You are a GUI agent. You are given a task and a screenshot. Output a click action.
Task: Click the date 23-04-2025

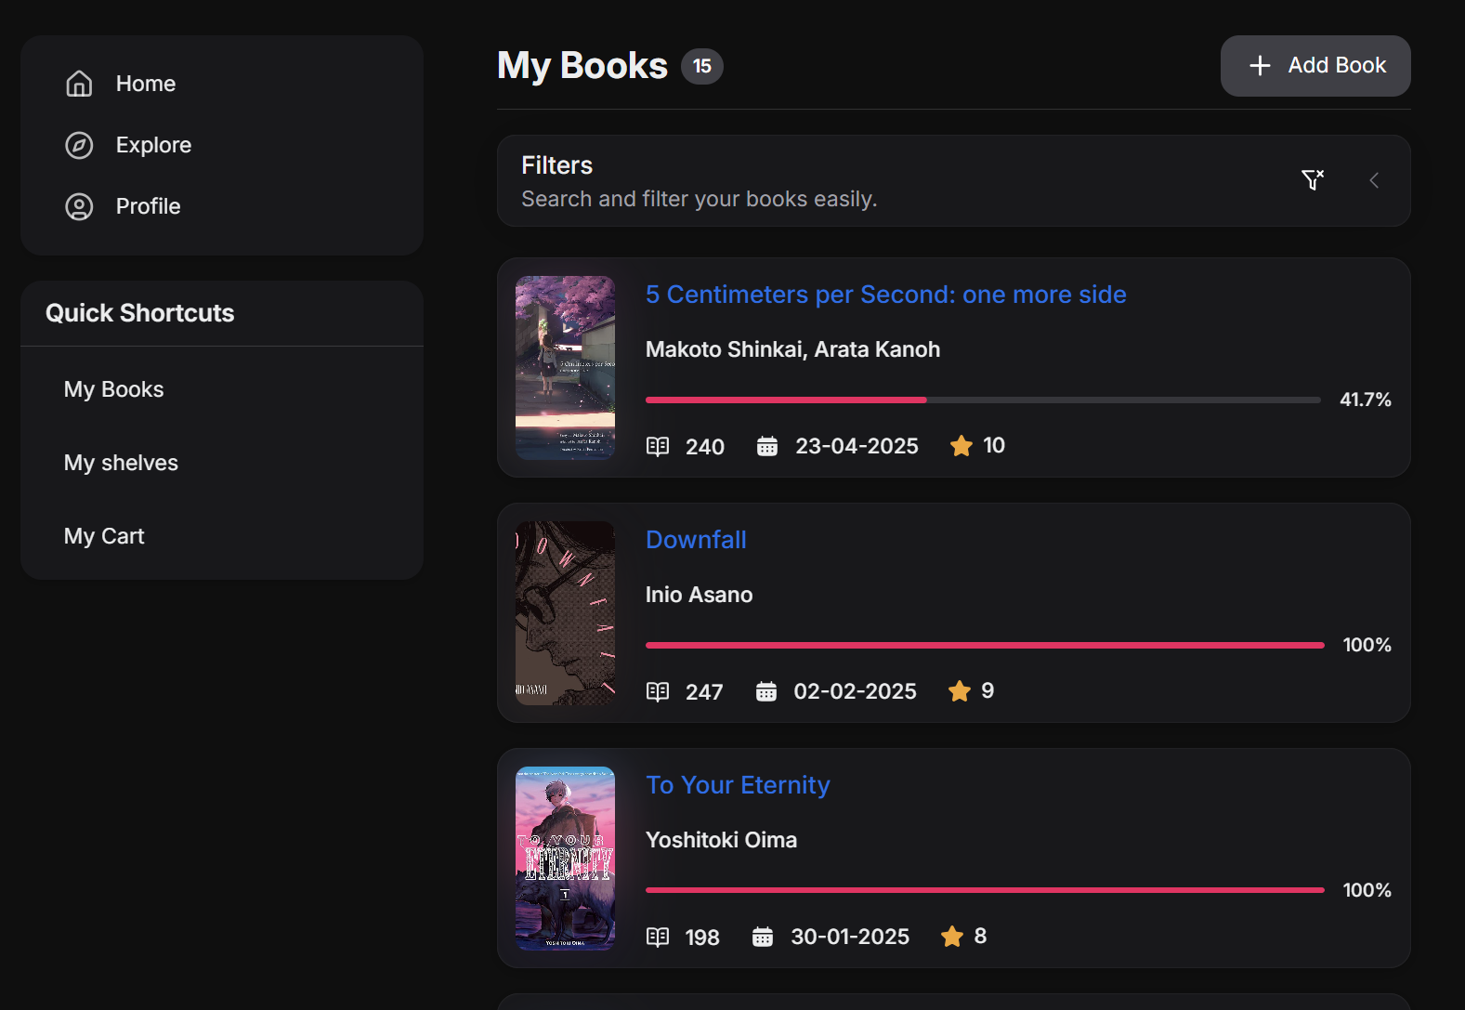click(x=857, y=446)
